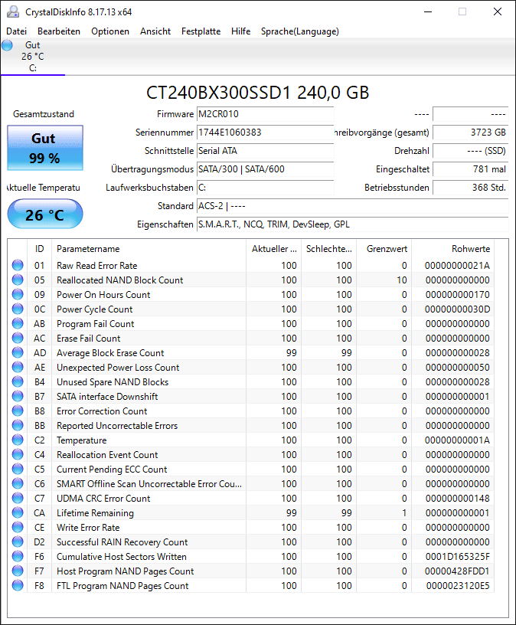Select raw value 0000023120E5
The image size is (516, 625).
point(458,585)
